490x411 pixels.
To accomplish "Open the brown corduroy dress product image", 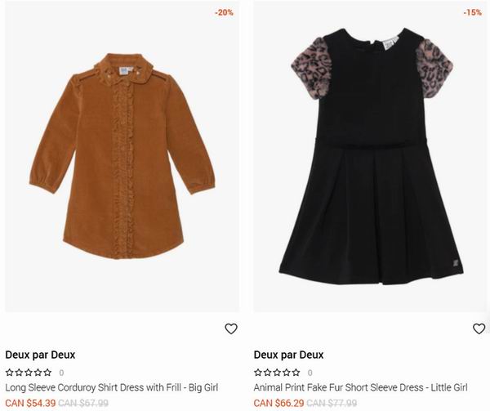I will 122,157.
